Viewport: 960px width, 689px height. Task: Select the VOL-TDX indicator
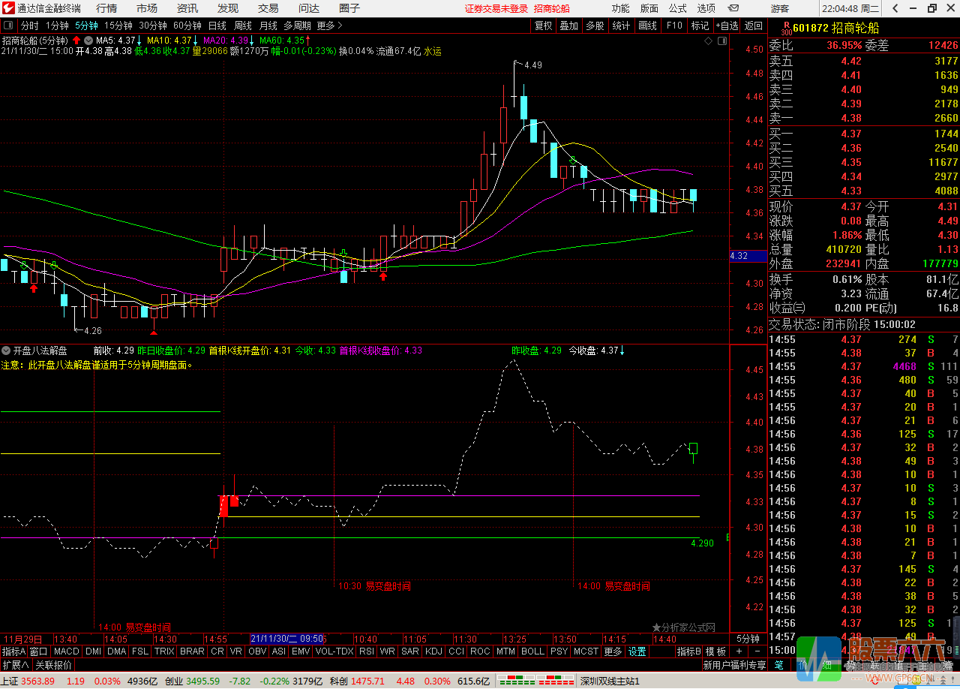click(334, 651)
